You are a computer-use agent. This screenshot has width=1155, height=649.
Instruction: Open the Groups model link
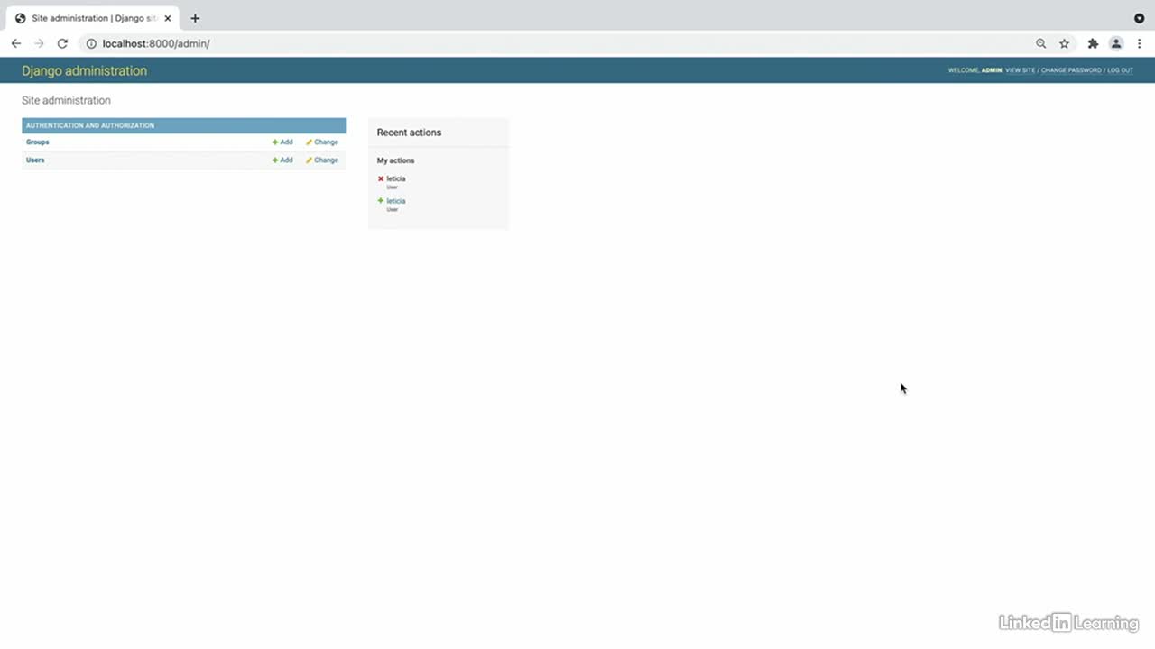[x=37, y=142]
